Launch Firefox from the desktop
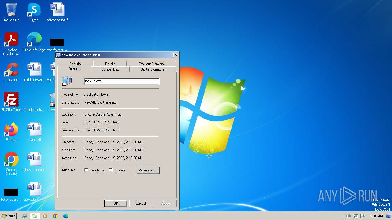Image resolution: width=392 pixels, height=220 pixels. point(11,132)
